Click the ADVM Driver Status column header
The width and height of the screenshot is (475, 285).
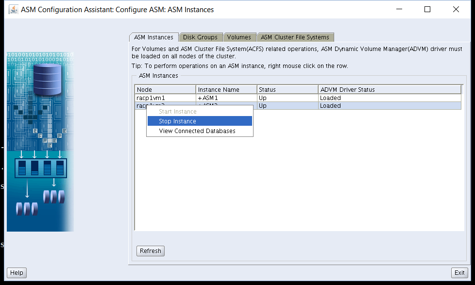click(389, 90)
